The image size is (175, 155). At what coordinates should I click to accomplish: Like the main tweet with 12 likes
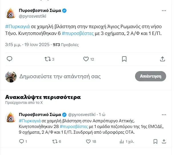[86, 59]
